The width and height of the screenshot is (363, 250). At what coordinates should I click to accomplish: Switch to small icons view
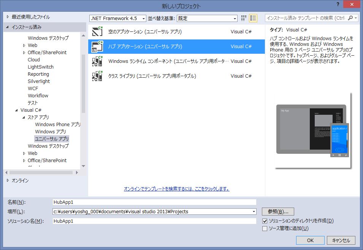(x=244, y=18)
